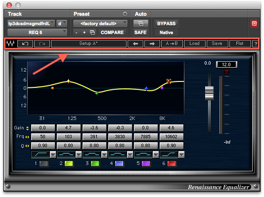
Task: Open the factory default preset dropdown
Action: point(100,24)
